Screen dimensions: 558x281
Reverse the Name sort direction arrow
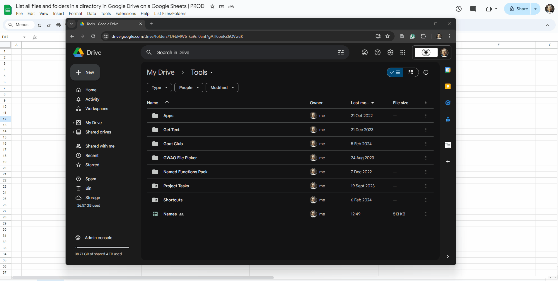167,102
